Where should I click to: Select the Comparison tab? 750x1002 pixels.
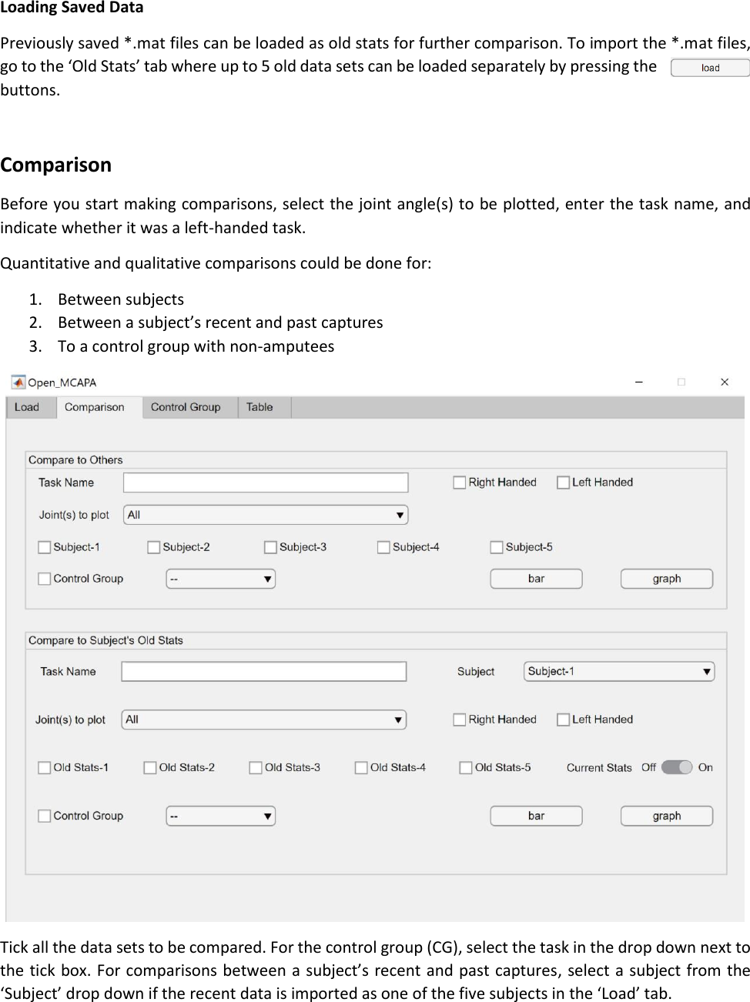coord(95,407)
